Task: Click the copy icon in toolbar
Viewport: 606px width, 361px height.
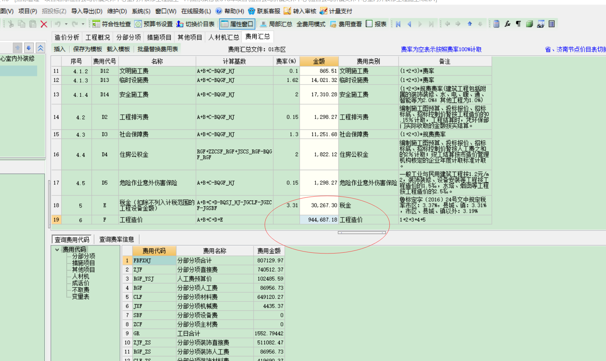Action: coord(22,24)
